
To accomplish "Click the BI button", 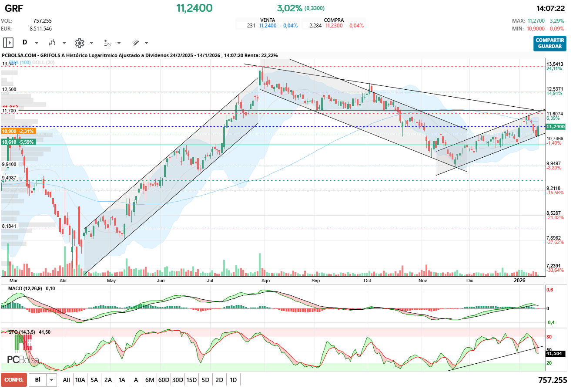I will [x=38, y=380].
